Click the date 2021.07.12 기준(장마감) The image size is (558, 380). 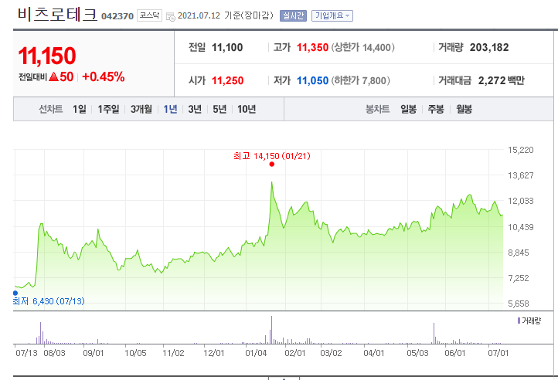click(x=226, y=15)
